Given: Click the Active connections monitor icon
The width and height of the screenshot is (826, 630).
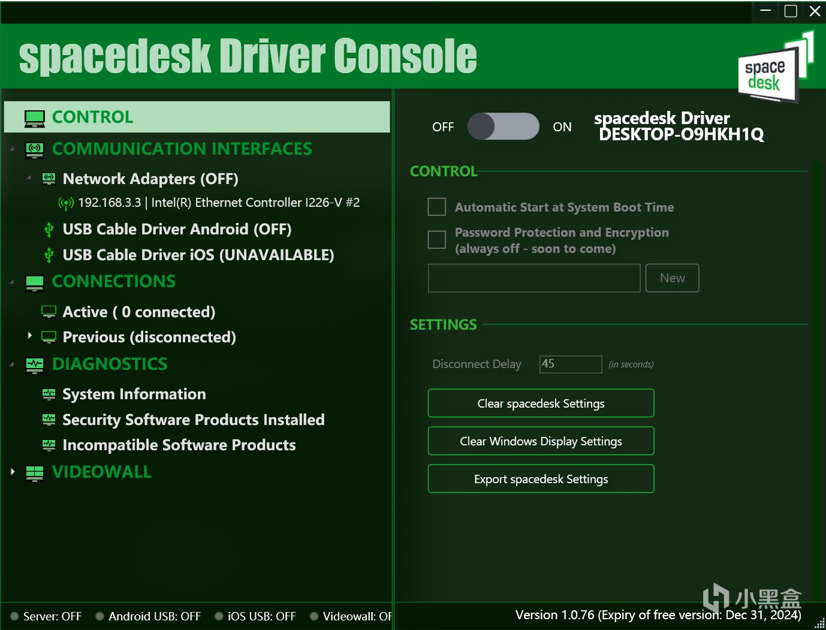Looking at the screenshot, I should [x=49, y=312].
